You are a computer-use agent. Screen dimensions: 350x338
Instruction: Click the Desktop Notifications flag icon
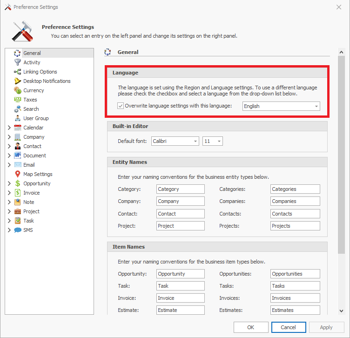pyautogui.click(x=18, y=81)
